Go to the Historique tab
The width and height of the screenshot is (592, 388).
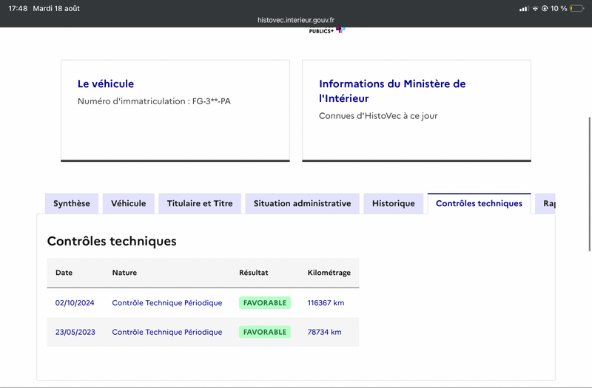[394, 204]
